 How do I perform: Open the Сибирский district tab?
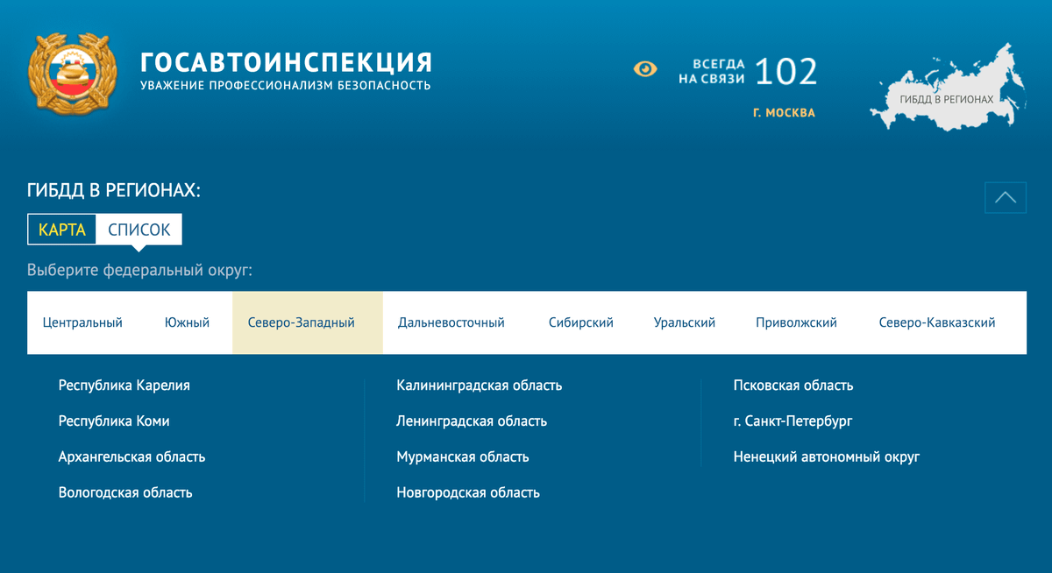coord(580,322)
